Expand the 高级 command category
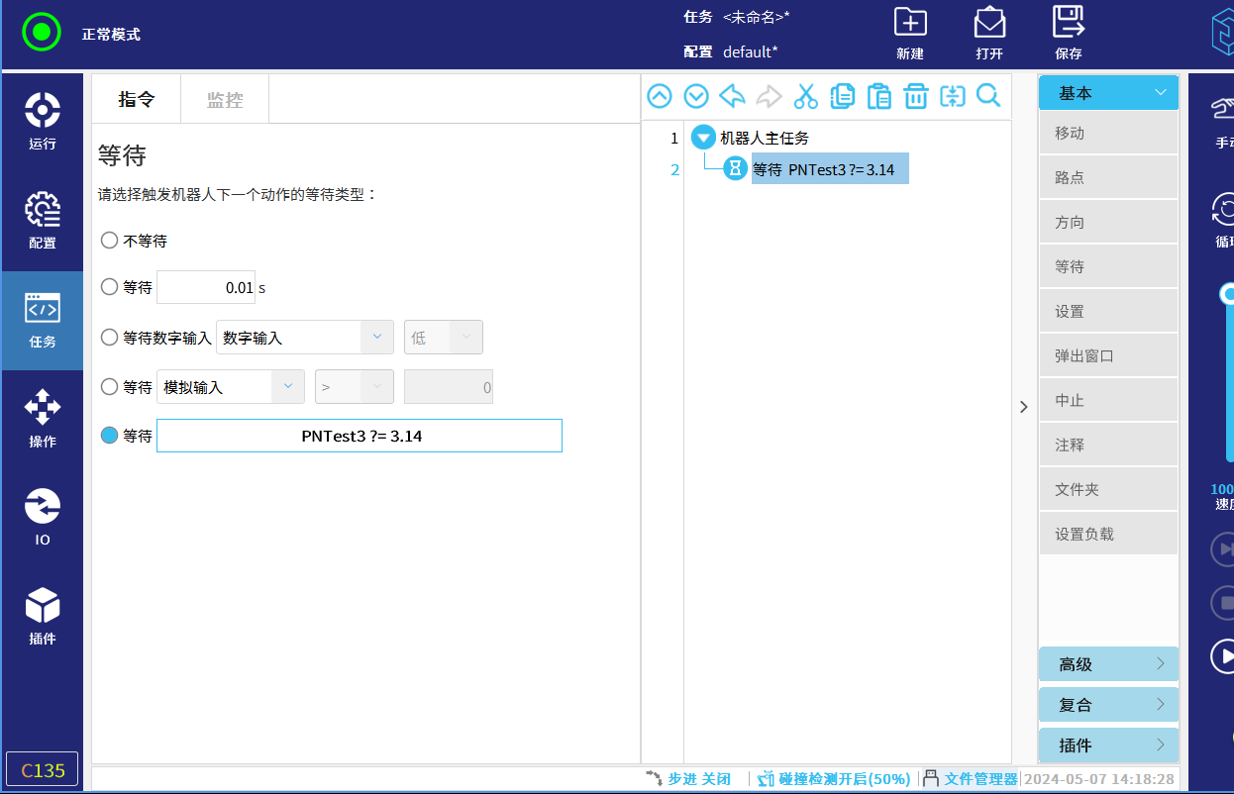This screenshot has width=1234, height=794. click(x=1108, y=664)
